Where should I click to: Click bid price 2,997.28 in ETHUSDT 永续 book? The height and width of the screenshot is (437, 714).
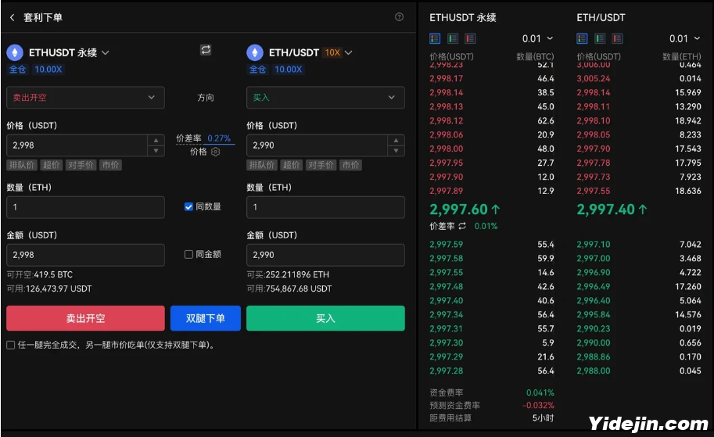447,371
